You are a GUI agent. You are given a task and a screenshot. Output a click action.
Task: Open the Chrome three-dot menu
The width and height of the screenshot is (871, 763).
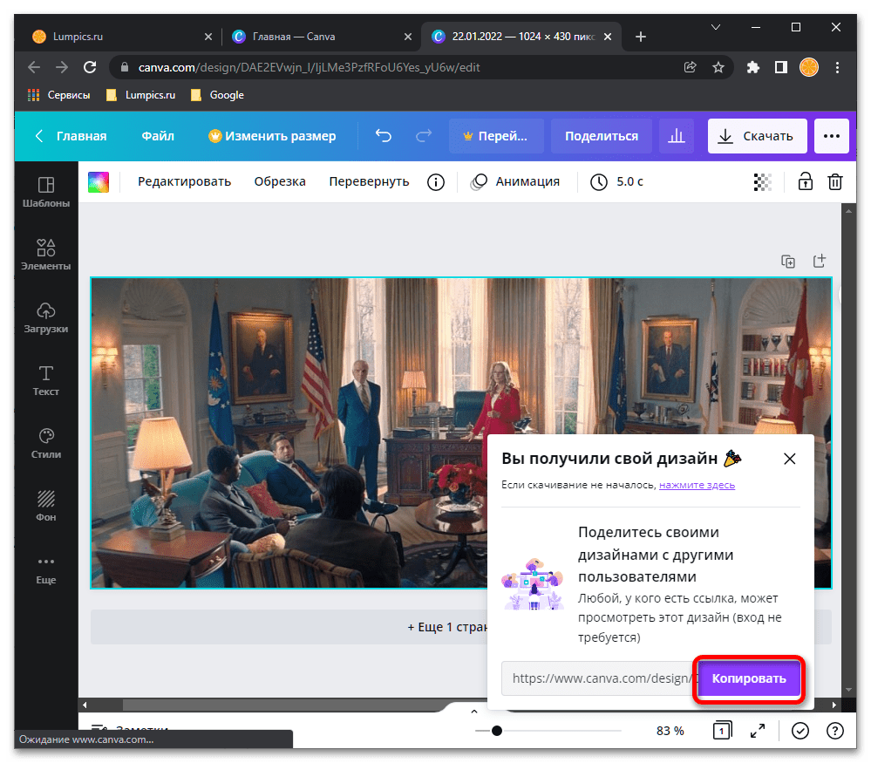837,67
